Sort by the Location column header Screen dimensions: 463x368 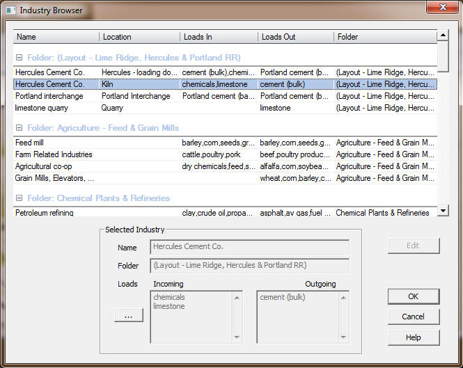[x=139, y=37]
